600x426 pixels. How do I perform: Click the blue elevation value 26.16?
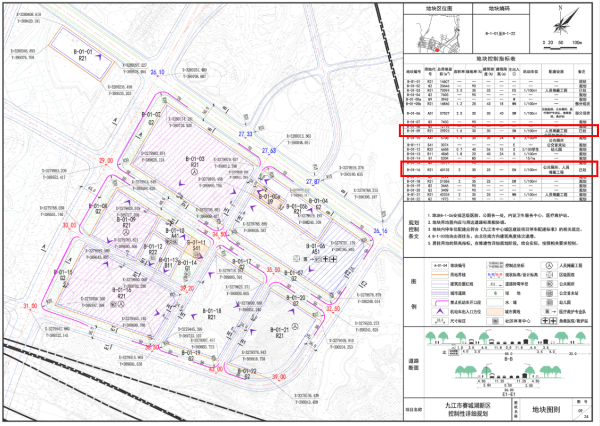pyautogui.click(x=381, y=231)
